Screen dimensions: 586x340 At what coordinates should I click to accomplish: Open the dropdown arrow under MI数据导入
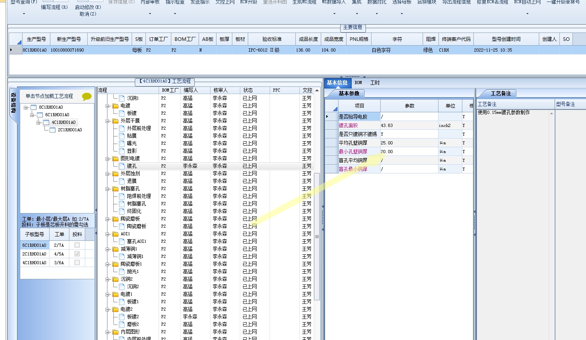coord(334,14)
